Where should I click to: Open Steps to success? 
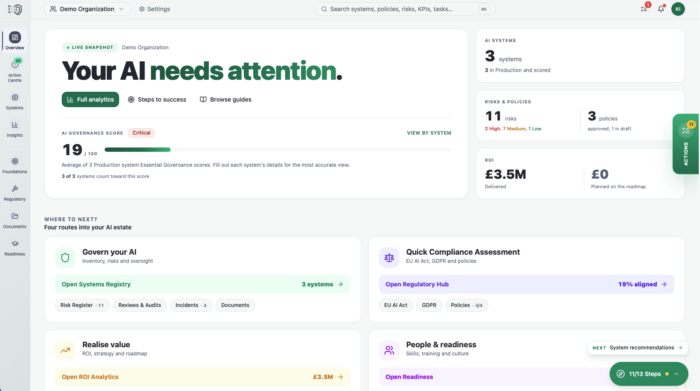(157, 99)
